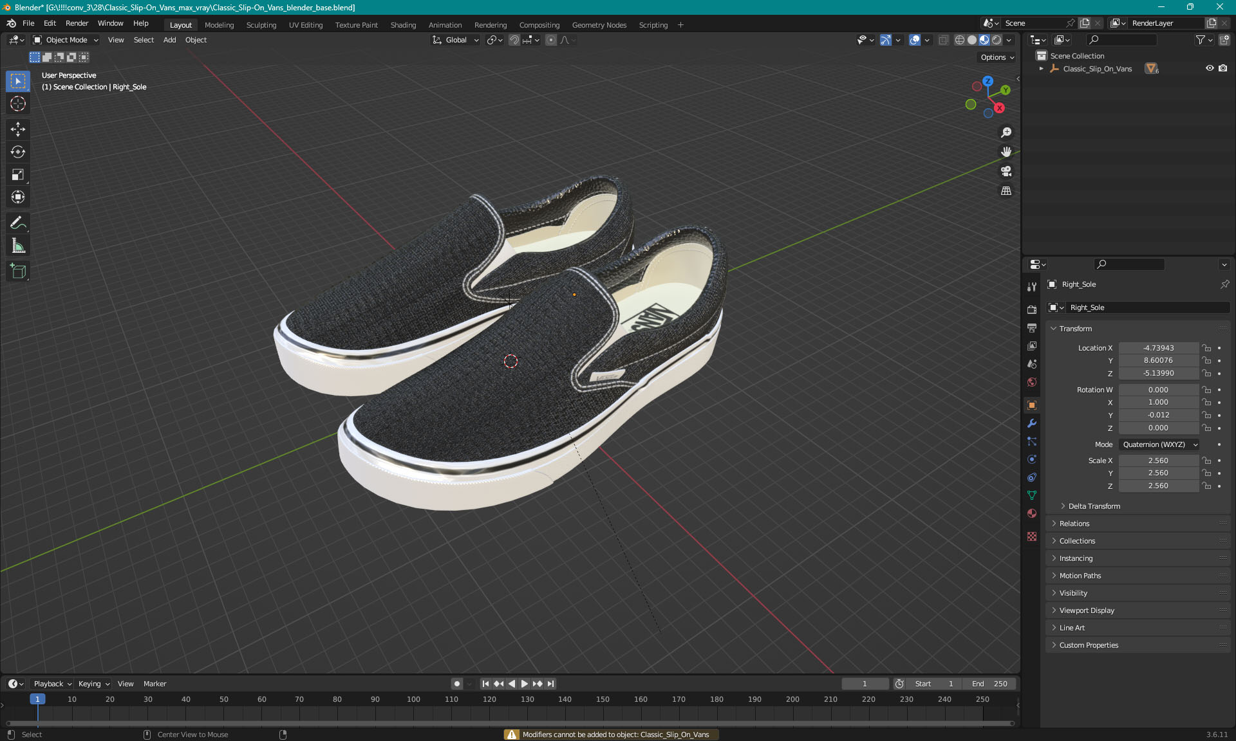Open the Scene properties tab
Screen dimensions: 1236x741
[x=1032, y=364]
